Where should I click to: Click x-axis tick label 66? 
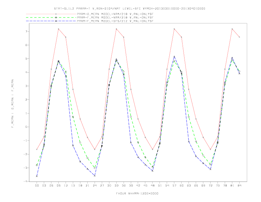pyautogui.click(x=196, y=185)
